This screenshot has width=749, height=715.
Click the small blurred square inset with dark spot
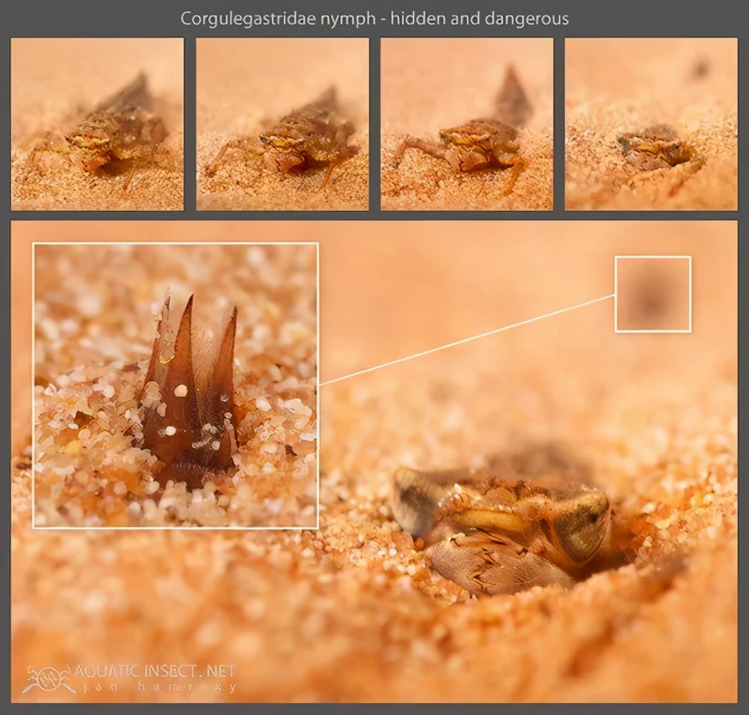pos(653,294)
